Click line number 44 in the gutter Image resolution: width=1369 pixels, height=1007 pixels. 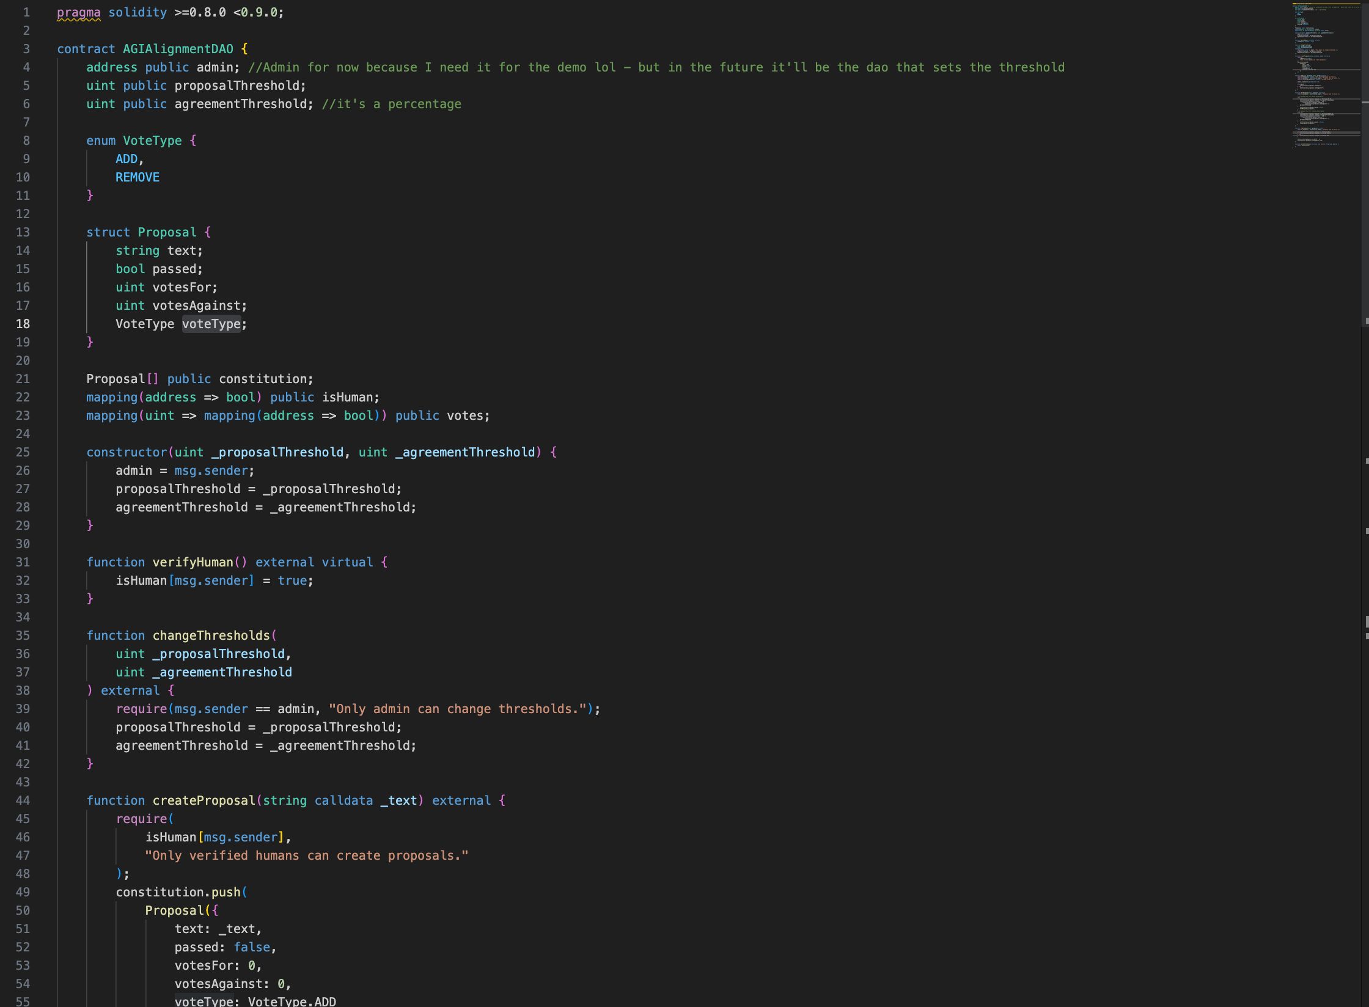[23, 800]
